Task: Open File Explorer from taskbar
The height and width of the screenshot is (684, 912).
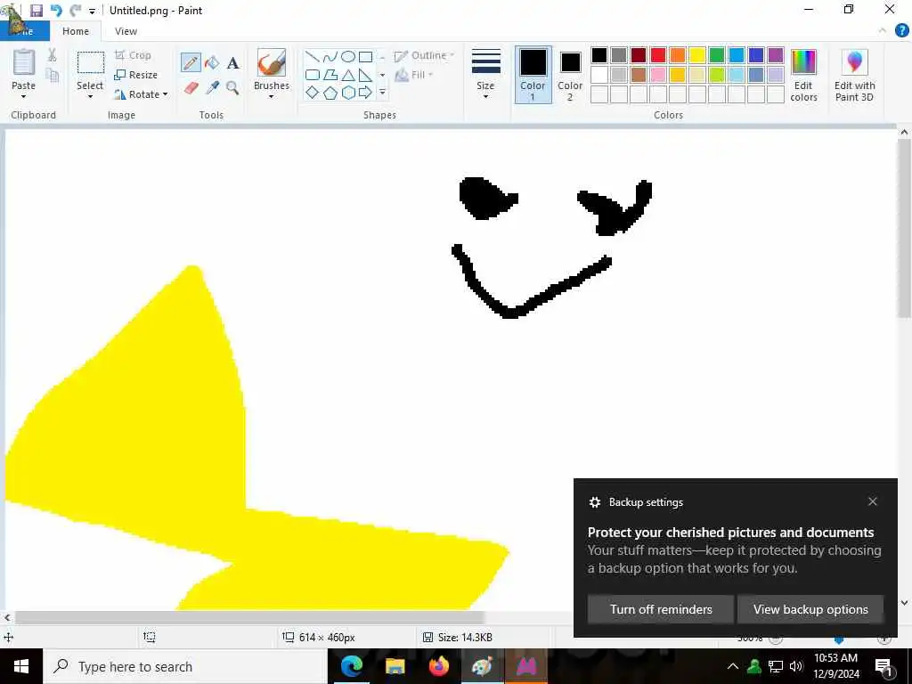Action: tap(395, 666)
